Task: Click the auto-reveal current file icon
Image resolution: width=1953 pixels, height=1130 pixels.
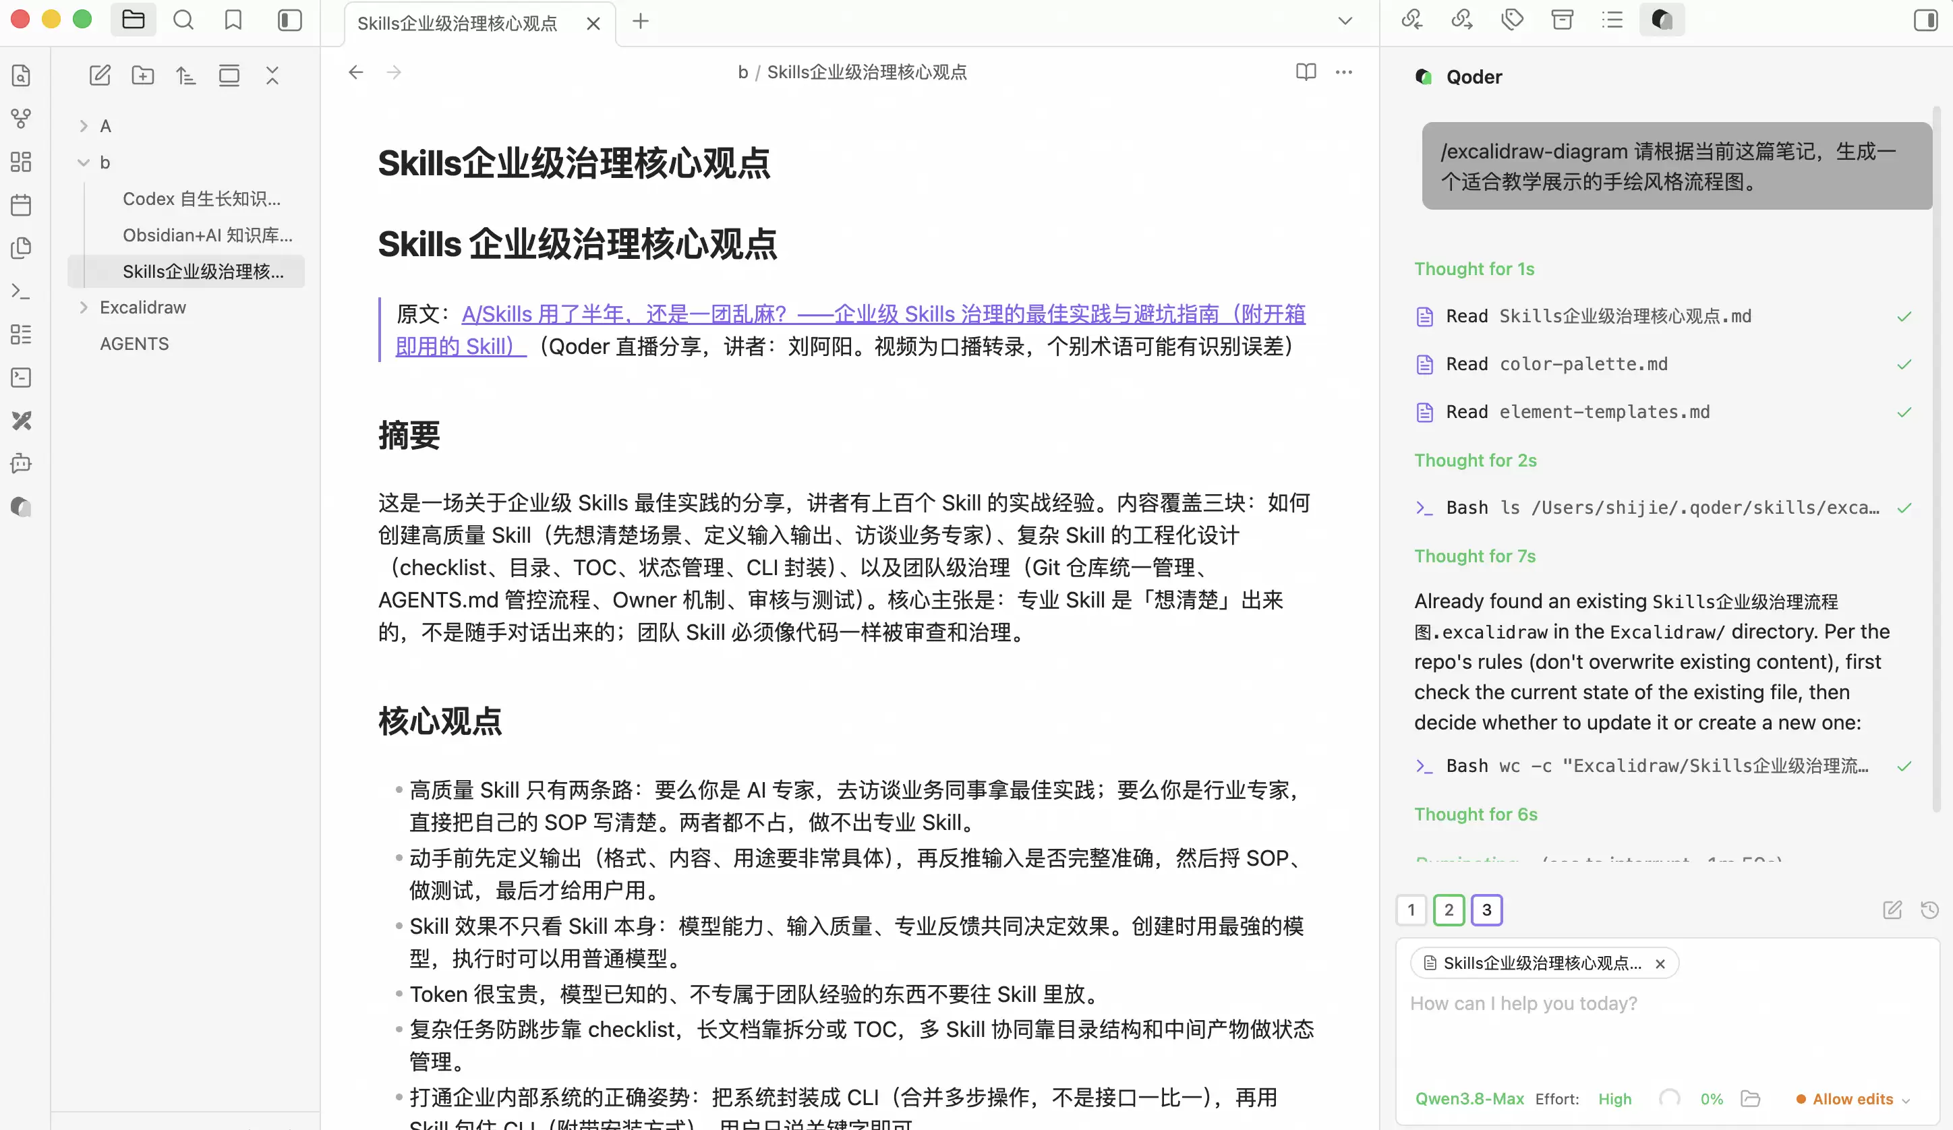Action: (x=229, y=76)
